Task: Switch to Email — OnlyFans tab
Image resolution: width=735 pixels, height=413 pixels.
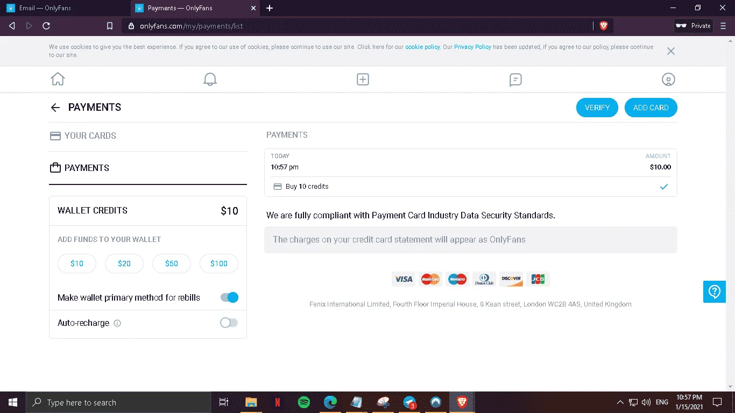Action: coord(65,8)
